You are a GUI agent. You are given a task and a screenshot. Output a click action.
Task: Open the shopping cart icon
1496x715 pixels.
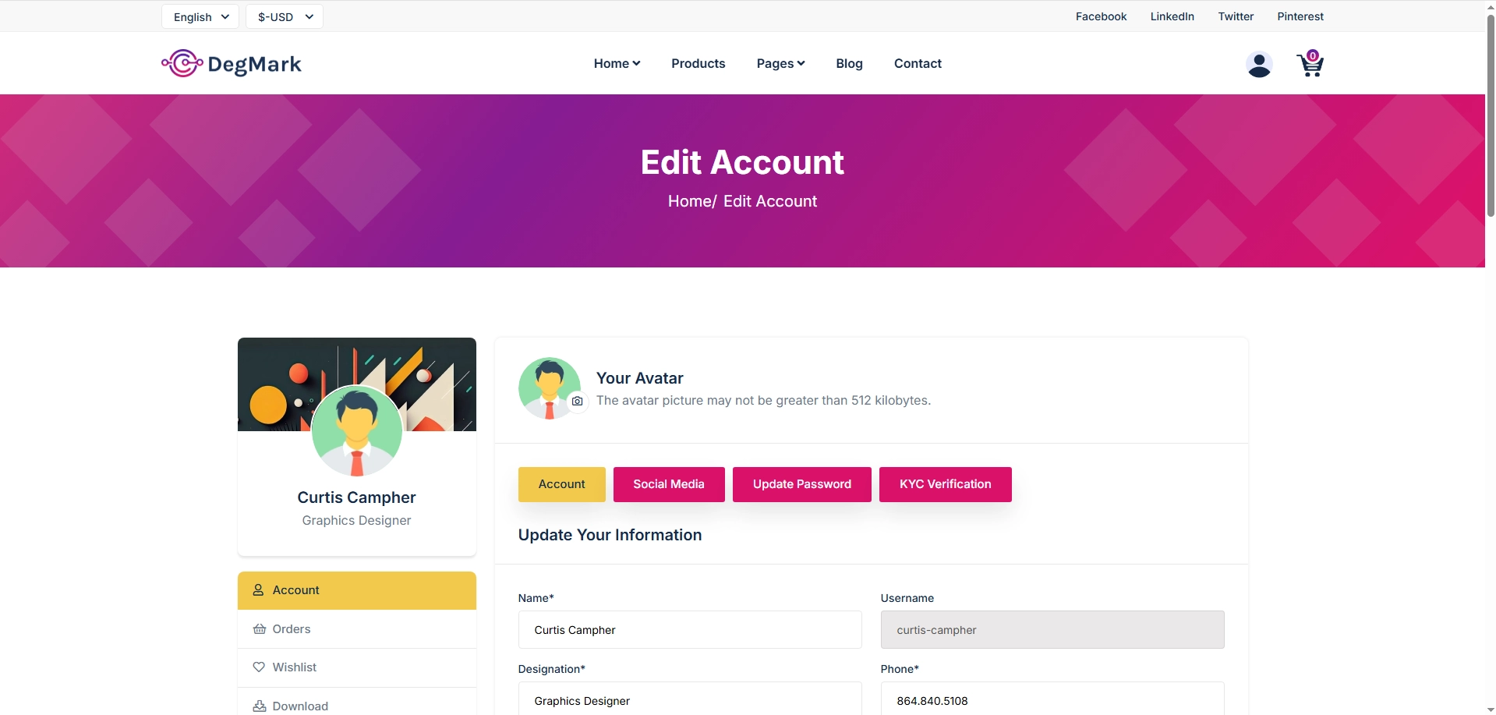(x=1310, y=63)
